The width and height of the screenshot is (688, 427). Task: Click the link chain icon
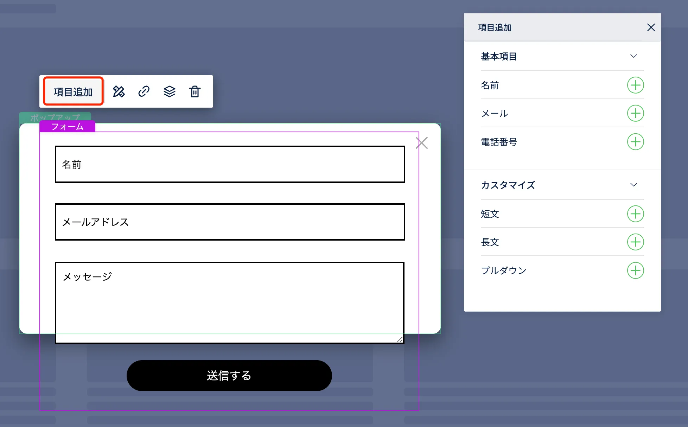click(144, 91)
